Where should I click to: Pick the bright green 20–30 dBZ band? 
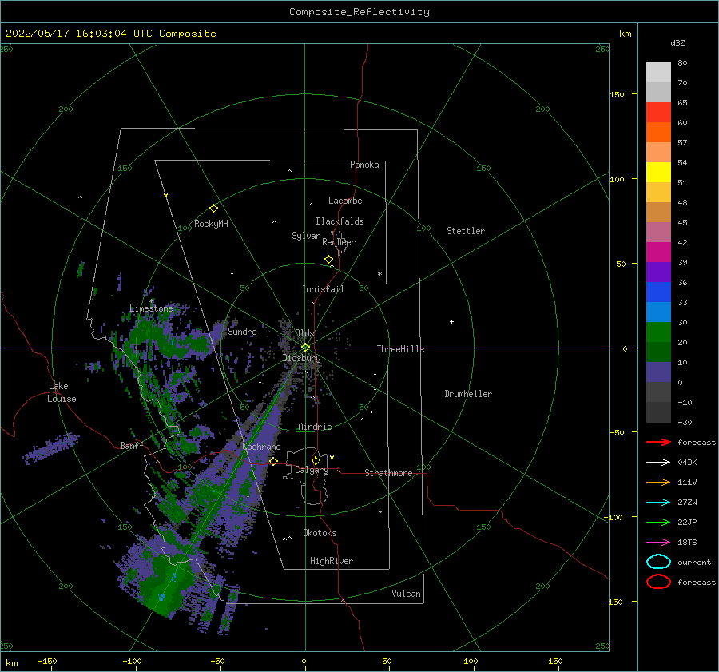pyautogui.click(x=658, y=332)
